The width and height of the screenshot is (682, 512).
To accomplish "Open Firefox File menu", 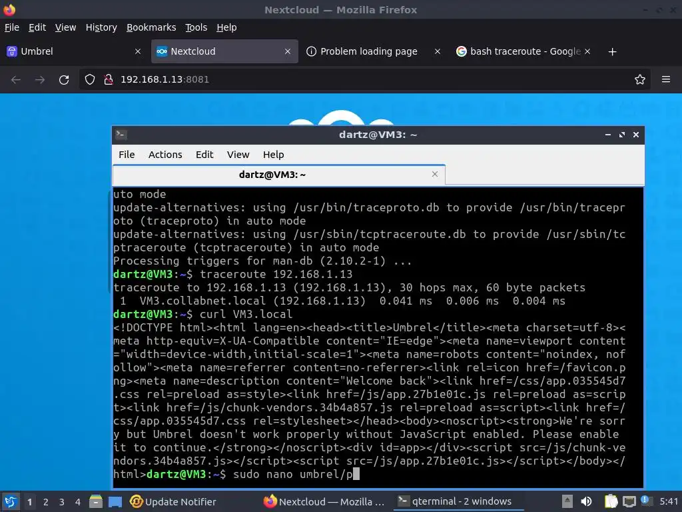I will (12, 27).
